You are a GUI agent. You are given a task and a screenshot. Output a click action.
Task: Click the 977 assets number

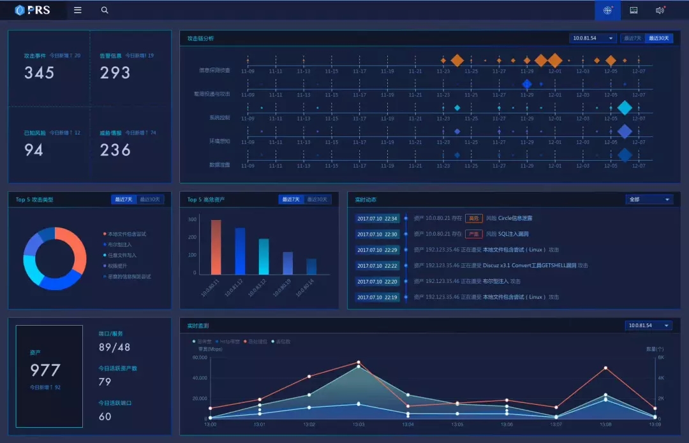tap(45, 370)
